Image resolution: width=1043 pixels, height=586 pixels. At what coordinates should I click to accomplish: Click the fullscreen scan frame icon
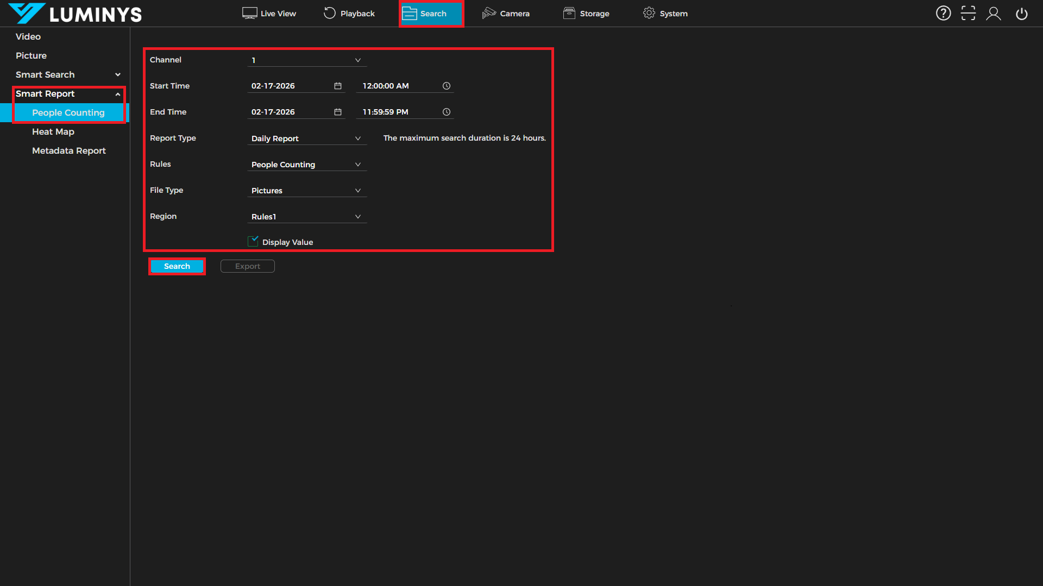pyautogui.click(x=968, y=14)
